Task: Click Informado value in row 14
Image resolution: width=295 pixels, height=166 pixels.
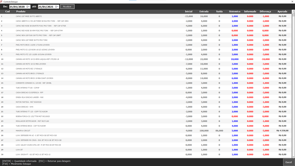Action: click(x=250, y=78)
